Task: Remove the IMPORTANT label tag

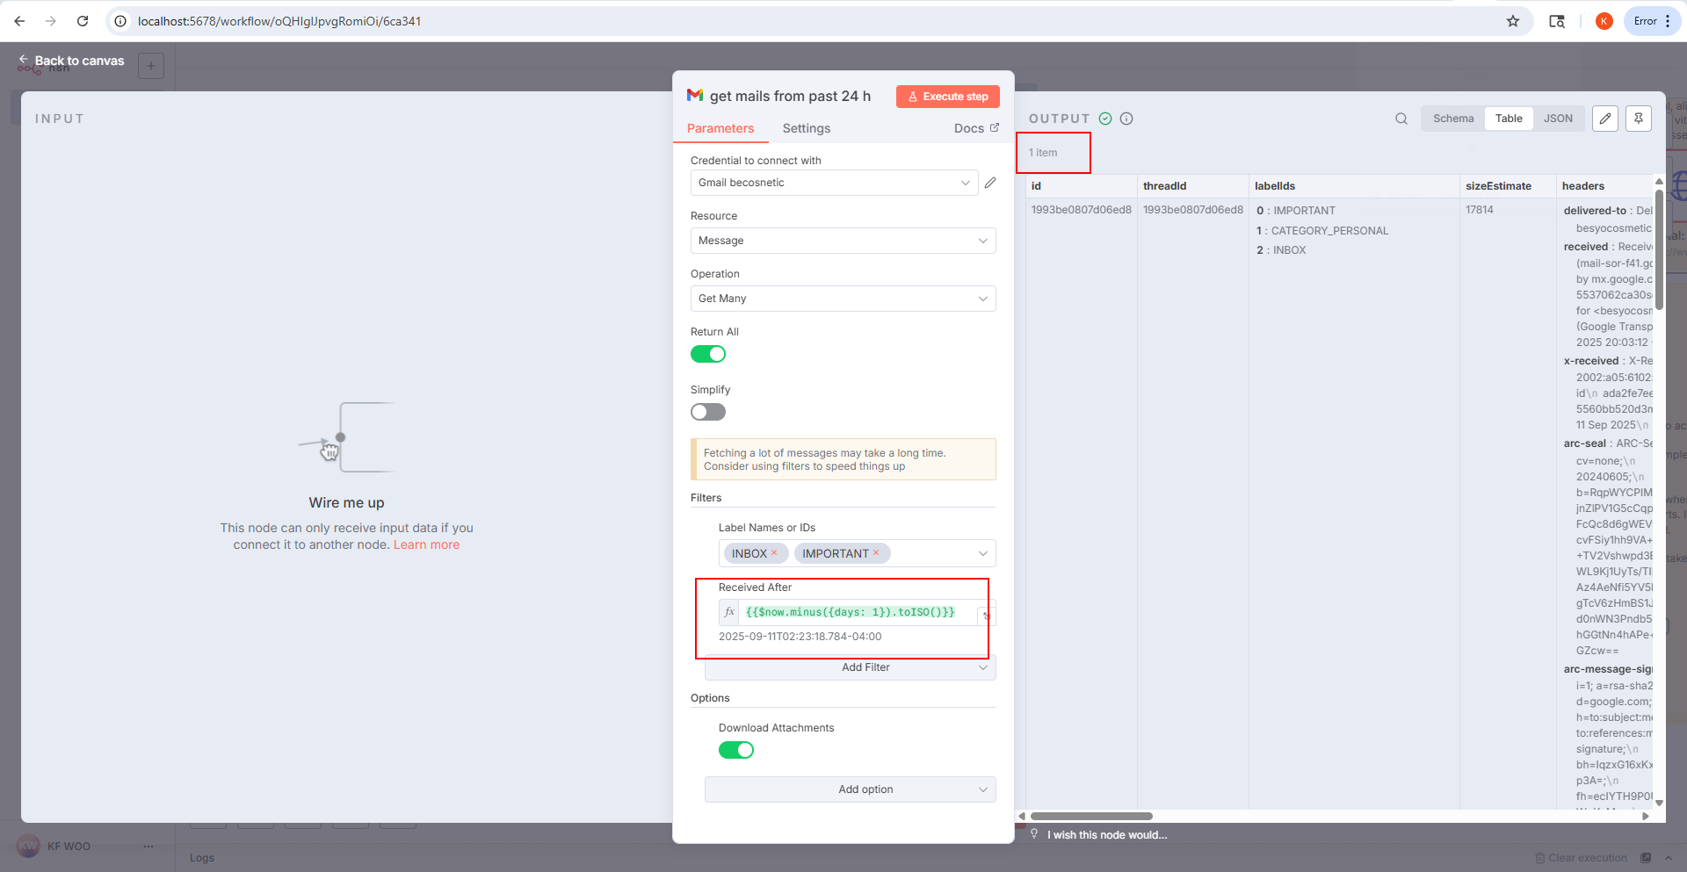Action: pyautogui.click(x=876, y=553)
